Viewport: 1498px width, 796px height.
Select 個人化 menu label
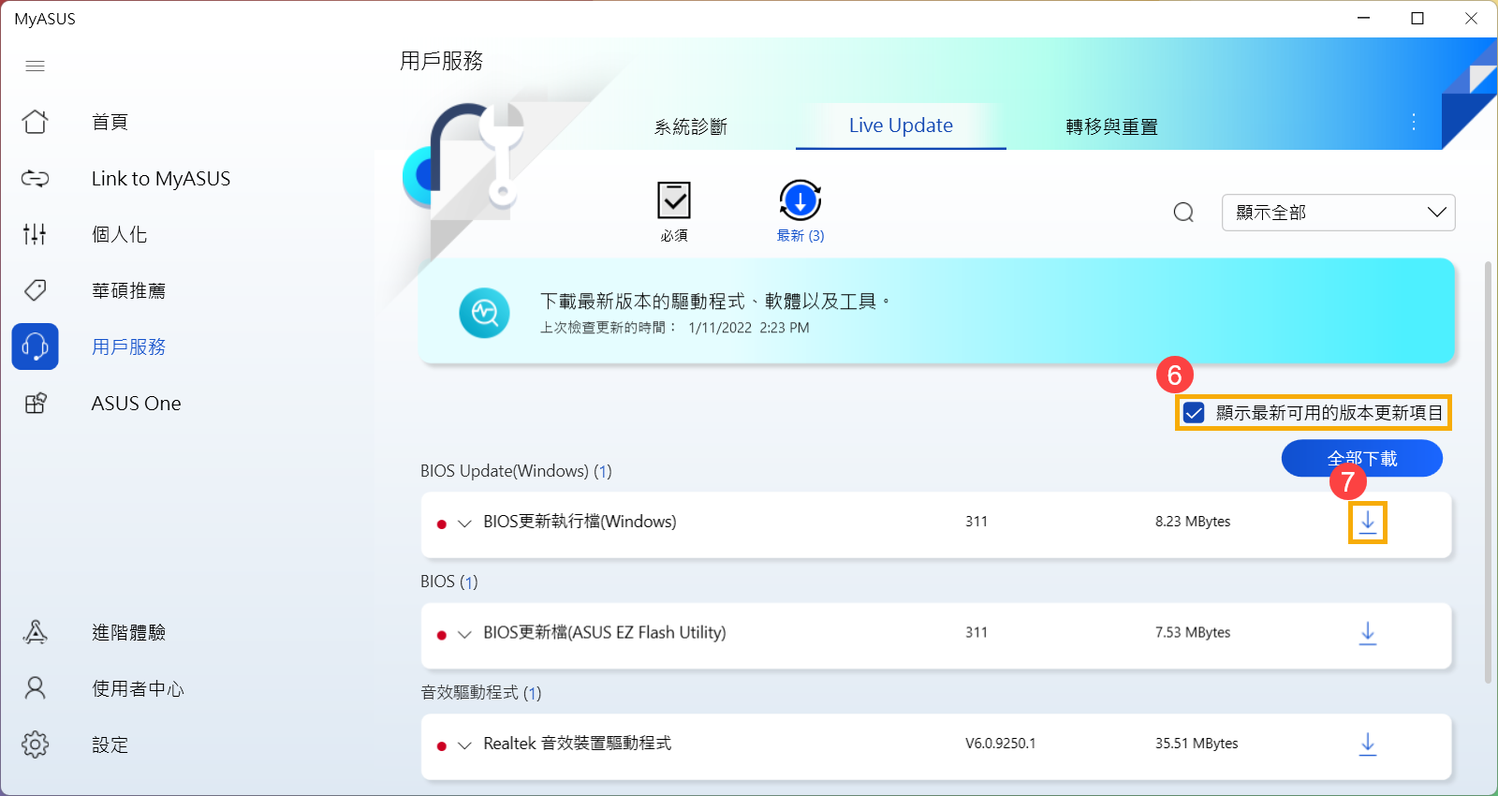(119, 234)
